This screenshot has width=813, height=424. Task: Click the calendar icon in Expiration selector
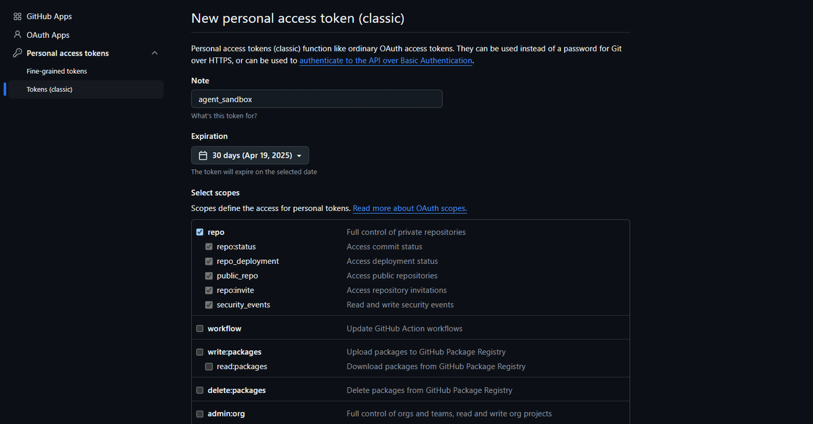[x=203, y=156]
